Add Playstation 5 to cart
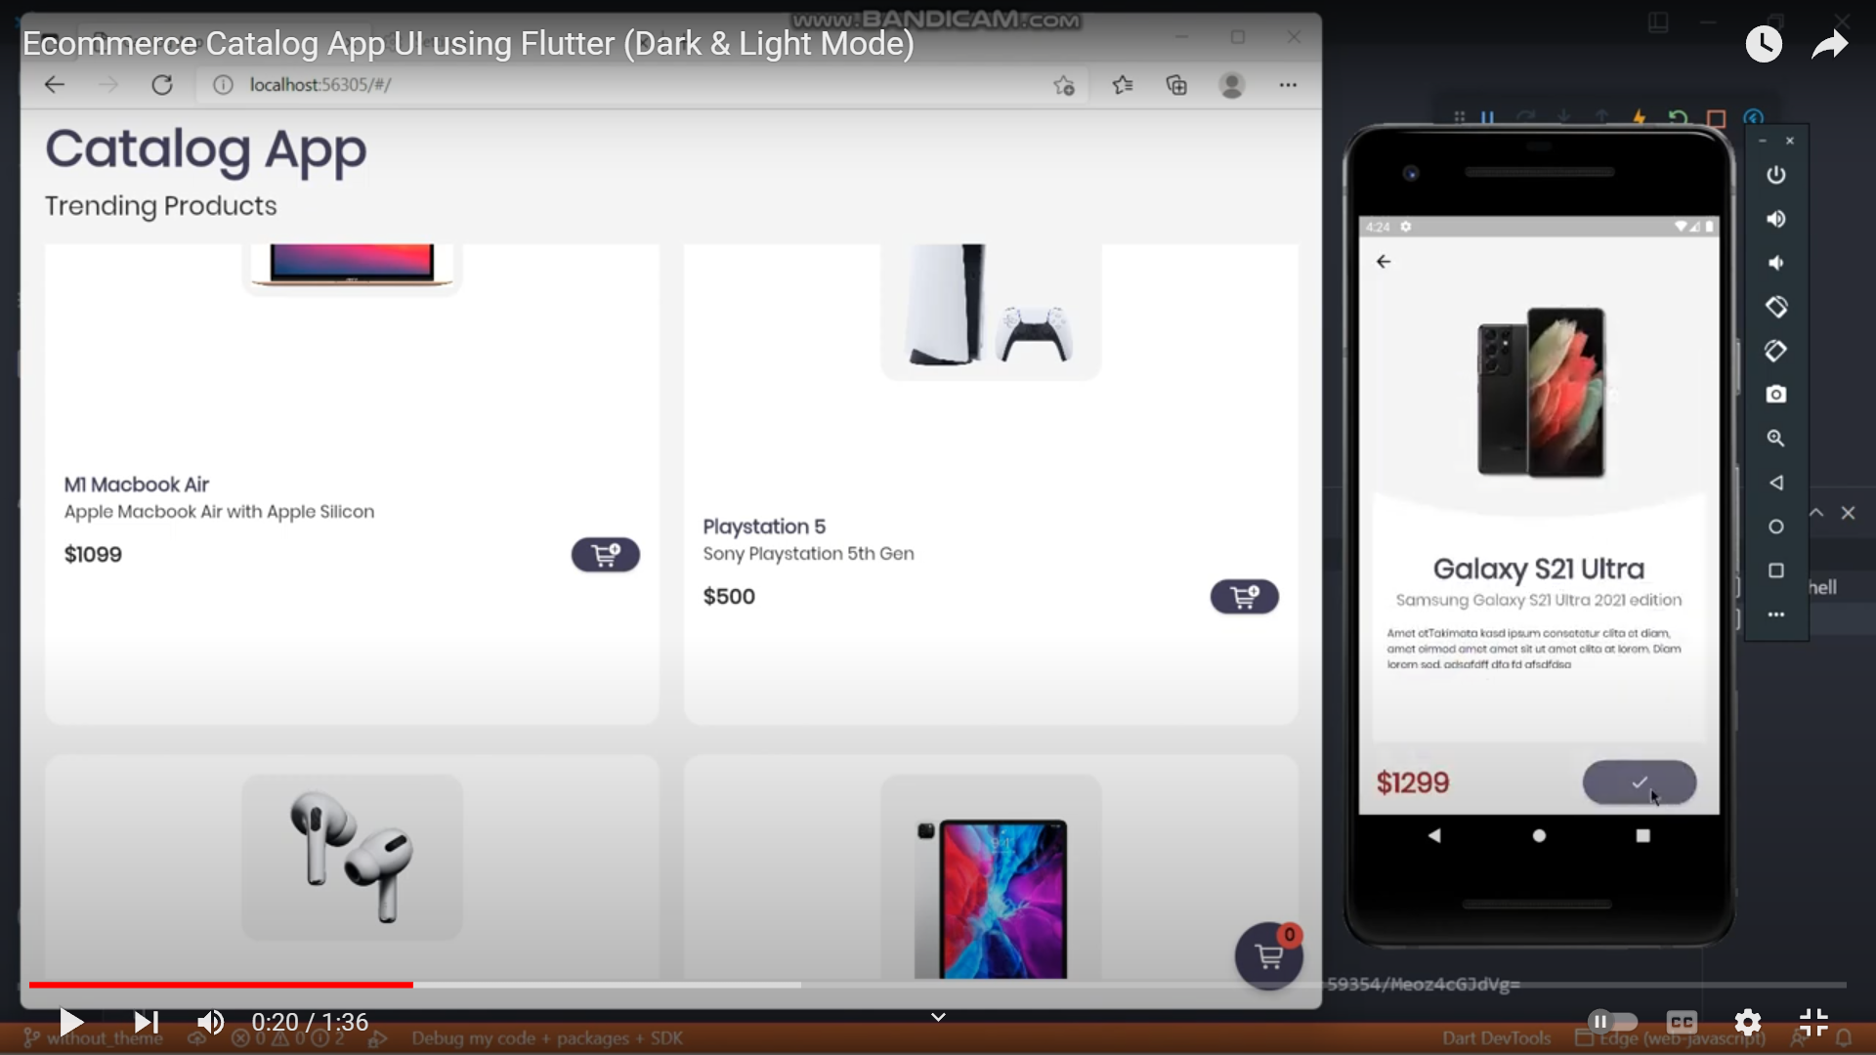 tap(1245, 597)
